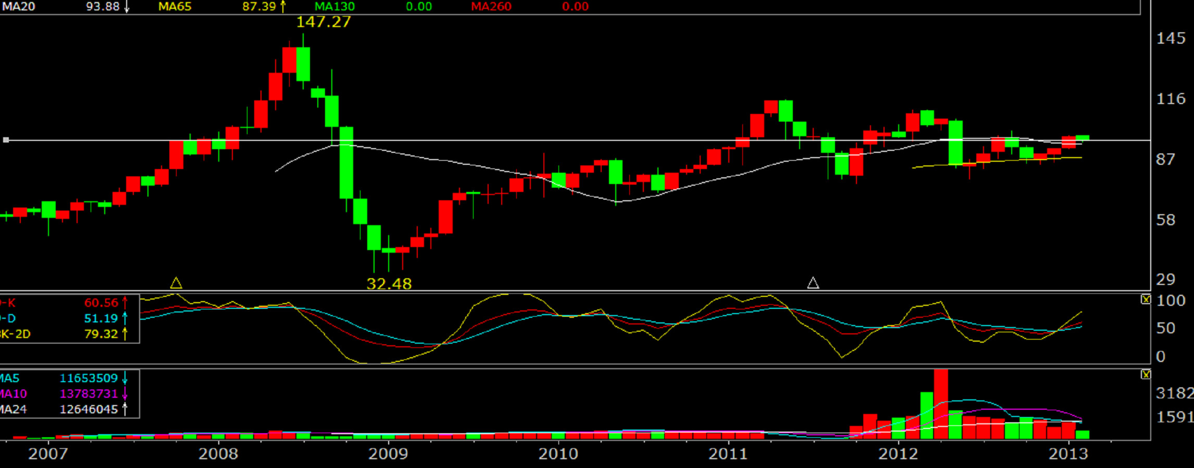Click the 145 price axis label
1194x468 pixels.
(x=1171, y=38)
